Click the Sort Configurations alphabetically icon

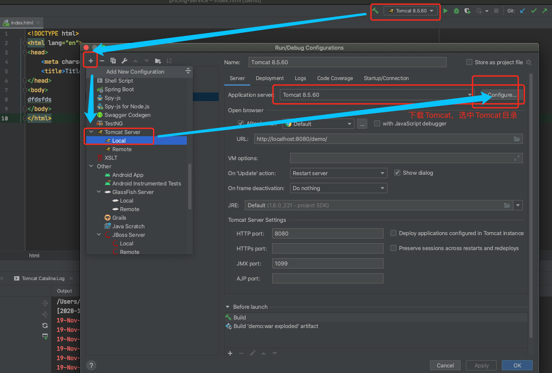(x=169, y=61)
